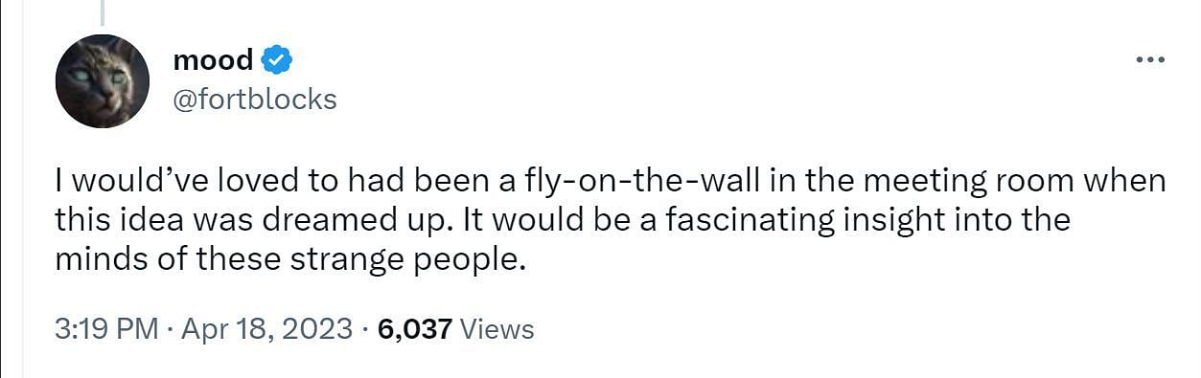Click the blue verified checkmark badge
Viewport: 1201px width, 378px height.
[277, 60]
